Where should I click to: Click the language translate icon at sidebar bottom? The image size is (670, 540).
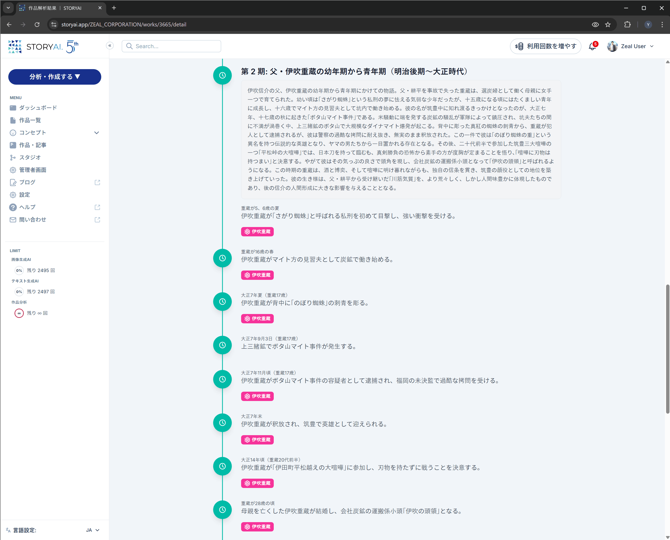click(8, 530)
